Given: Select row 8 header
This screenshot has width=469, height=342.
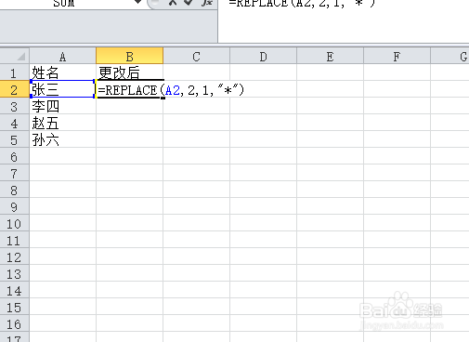Looking at the screenshot, I should coord(15,190).
